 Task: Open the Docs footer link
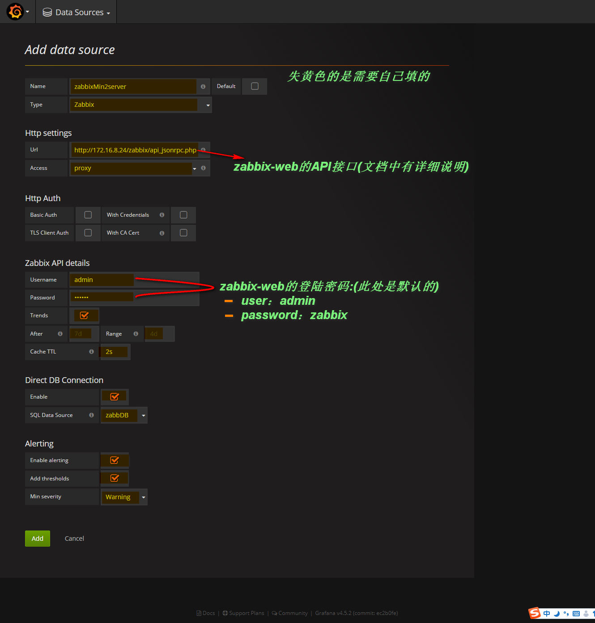(206, 613)
